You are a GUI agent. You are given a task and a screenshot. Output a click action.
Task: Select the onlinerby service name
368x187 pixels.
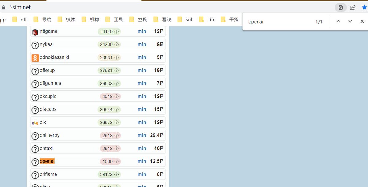tap(50, 135)
